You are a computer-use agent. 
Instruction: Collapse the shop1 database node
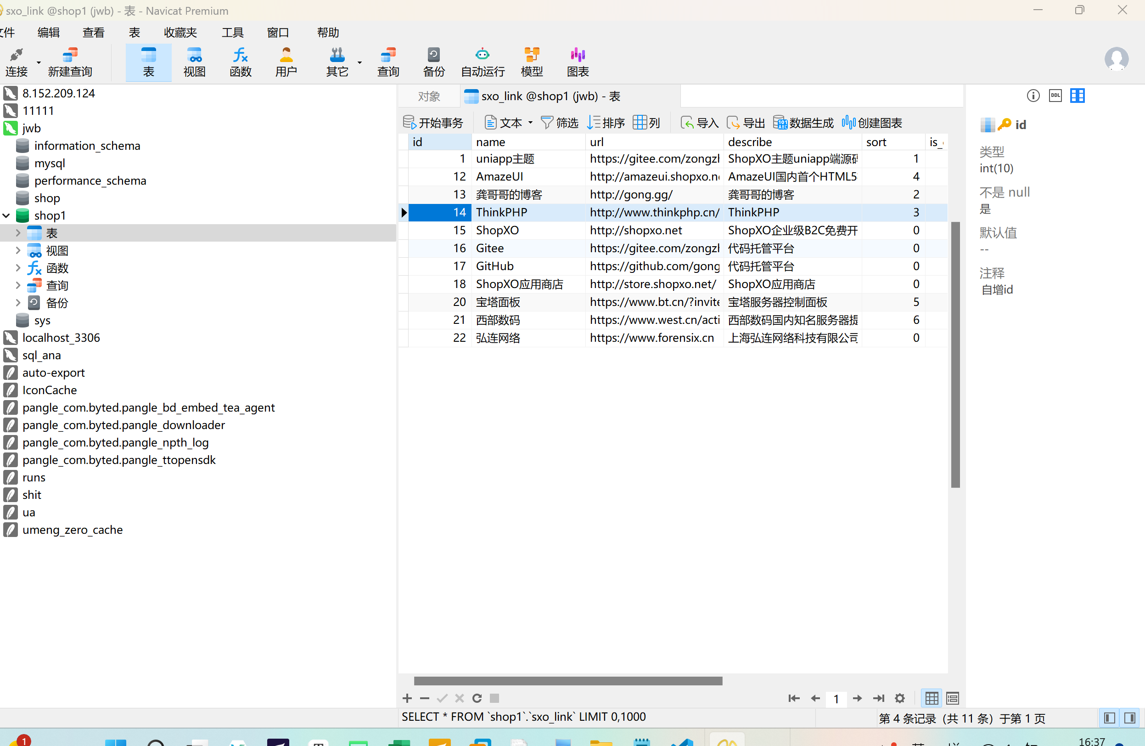pos(7,215)
